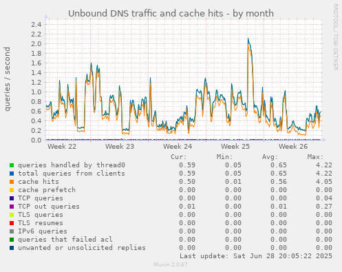Click the 'TLS queries' legend label

[x=41, y=215]
